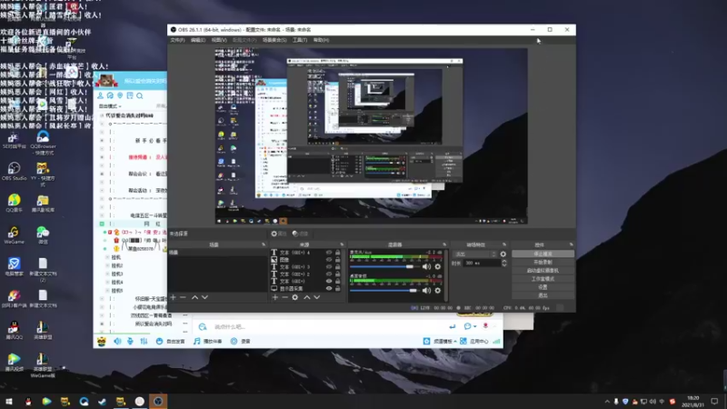Toggle visibility of the image source

point(329,260)
